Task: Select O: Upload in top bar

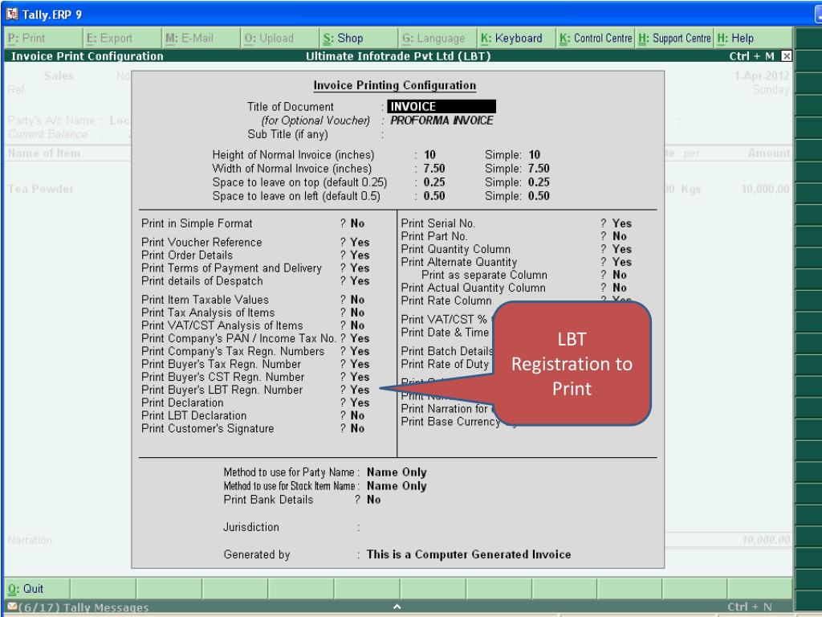Action: 280,39
